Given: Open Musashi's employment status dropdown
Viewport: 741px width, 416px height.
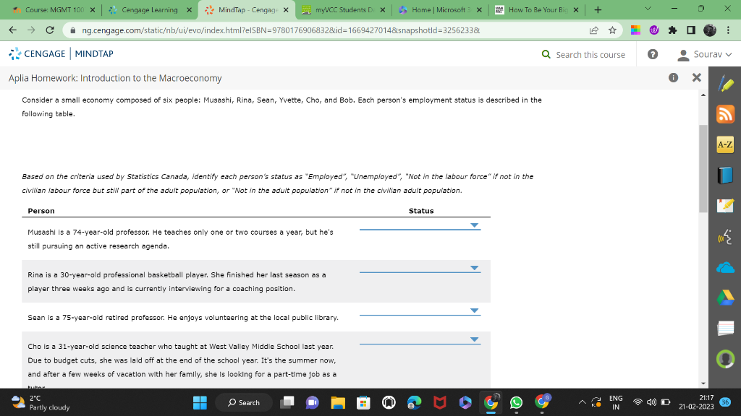Looking at the screenshot, I should (475, 225).
